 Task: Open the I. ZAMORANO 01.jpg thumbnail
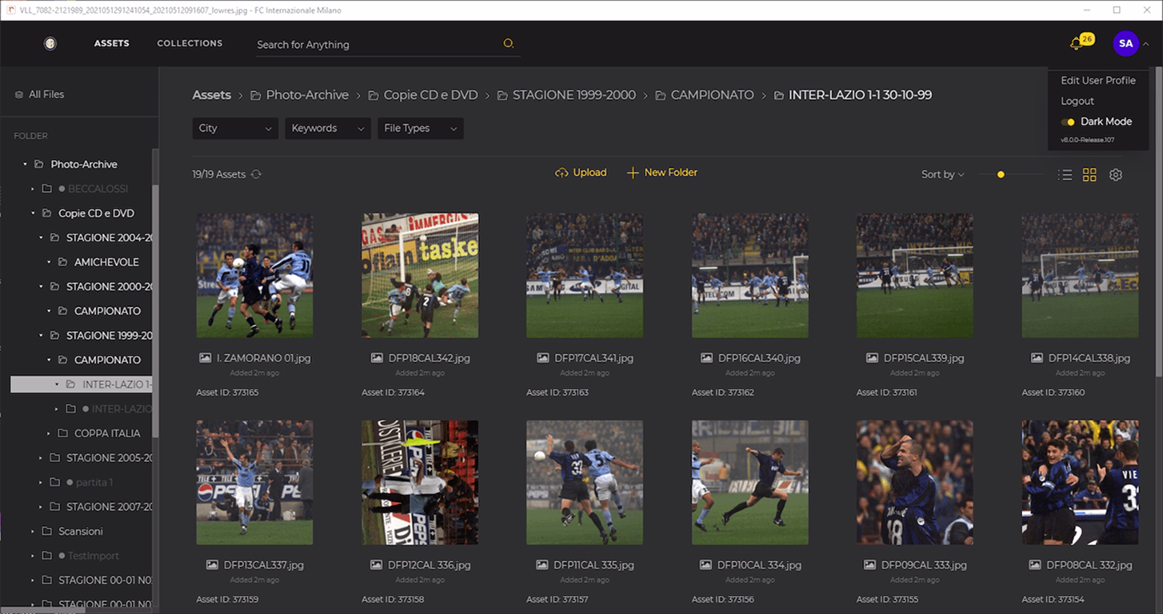254,275
